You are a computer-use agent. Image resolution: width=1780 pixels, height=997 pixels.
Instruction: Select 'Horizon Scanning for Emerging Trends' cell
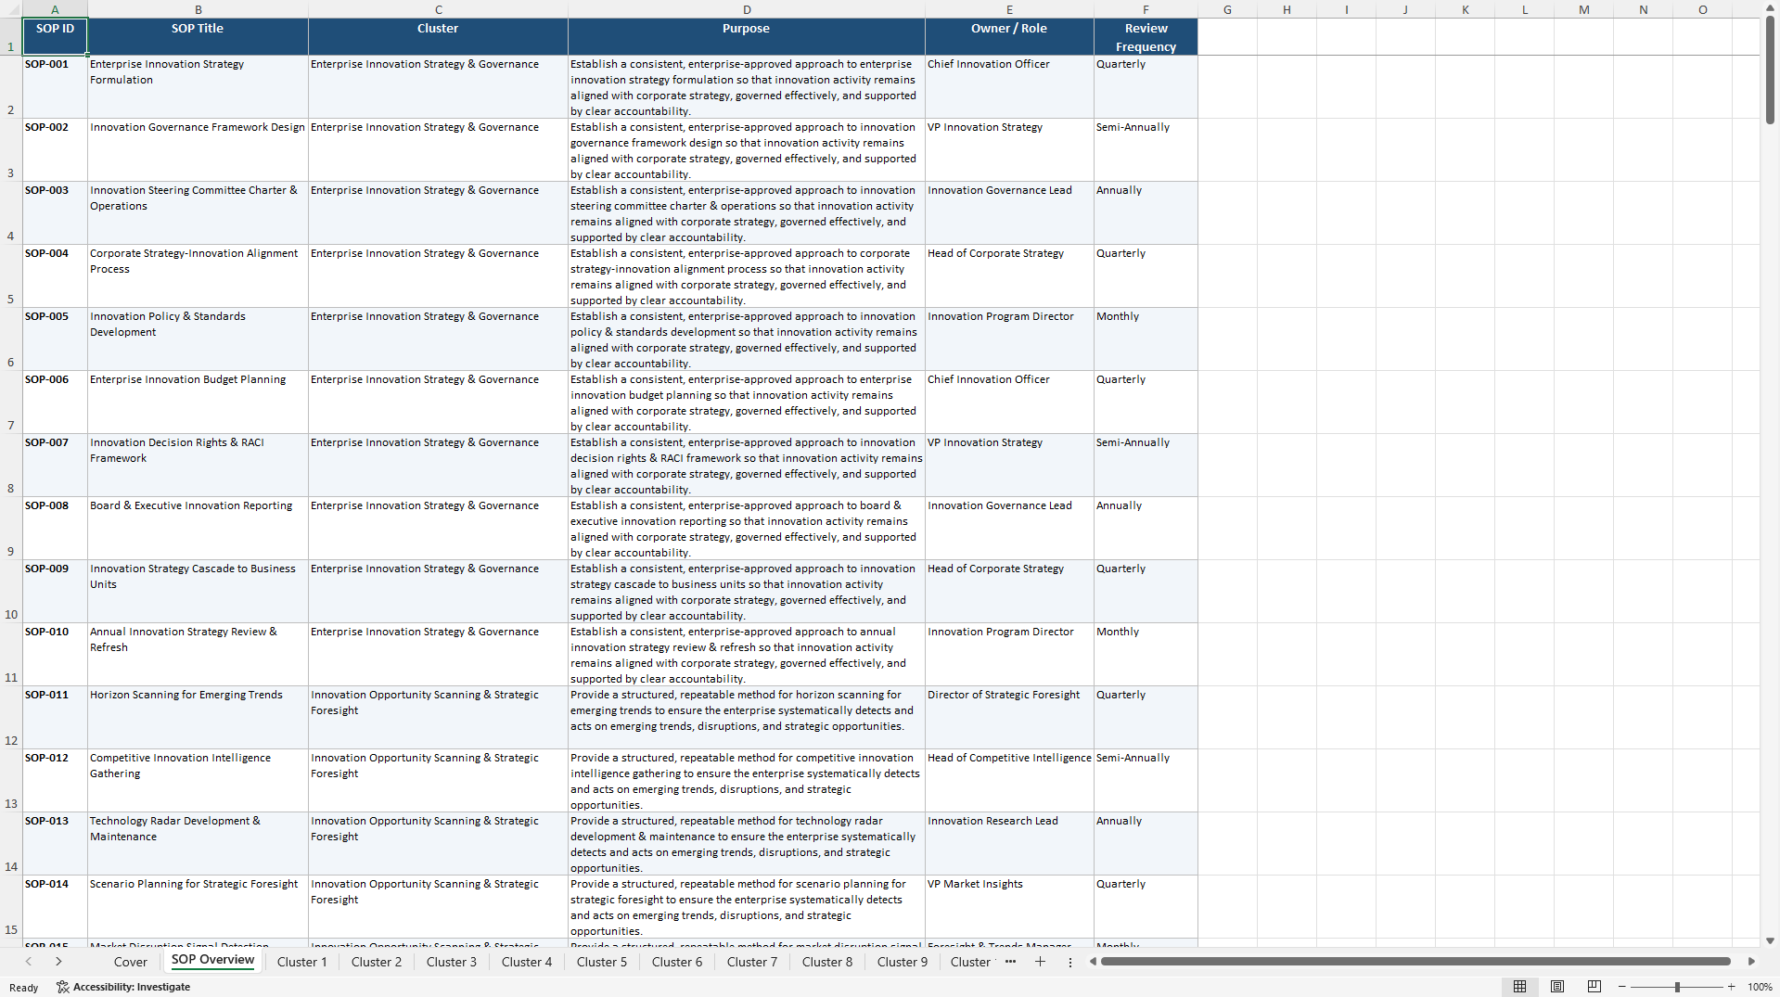[x=198, y=717]
